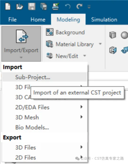
Task: Switch to the Home ribbon tab
Action: pyautogui.click(x=38, y=19)
